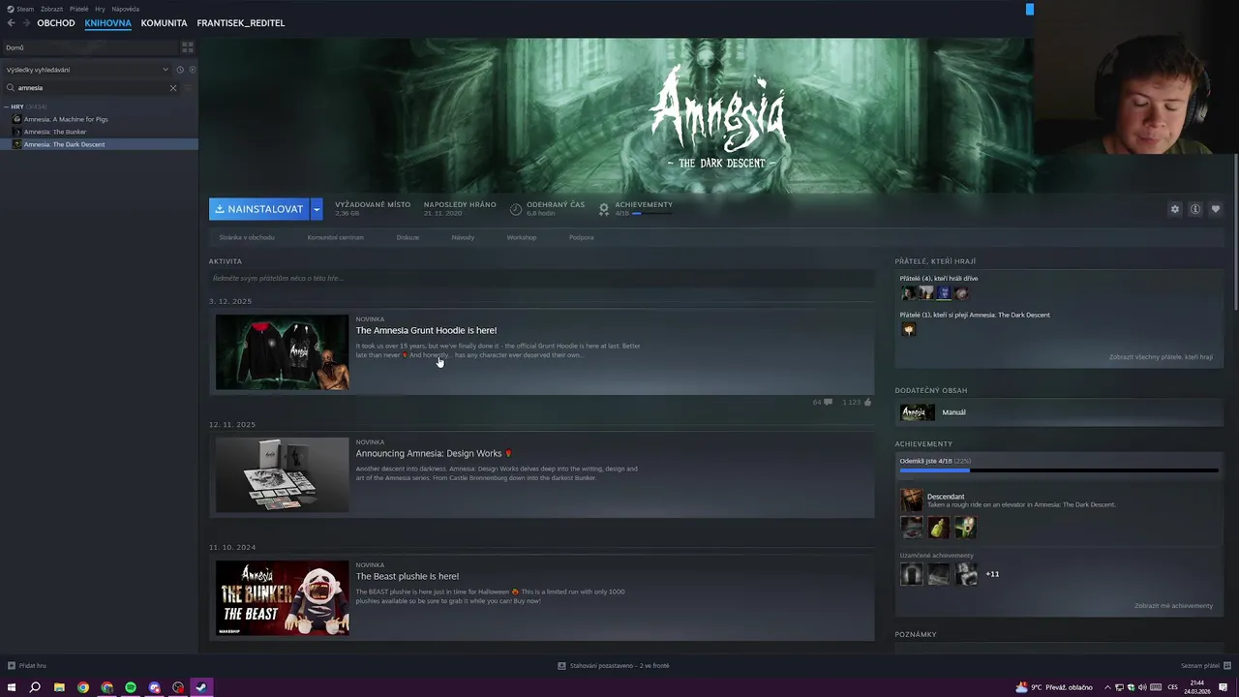1239x697 pixels.
Task: Open File Explorer from taskbar
Action: click(59, 687)
